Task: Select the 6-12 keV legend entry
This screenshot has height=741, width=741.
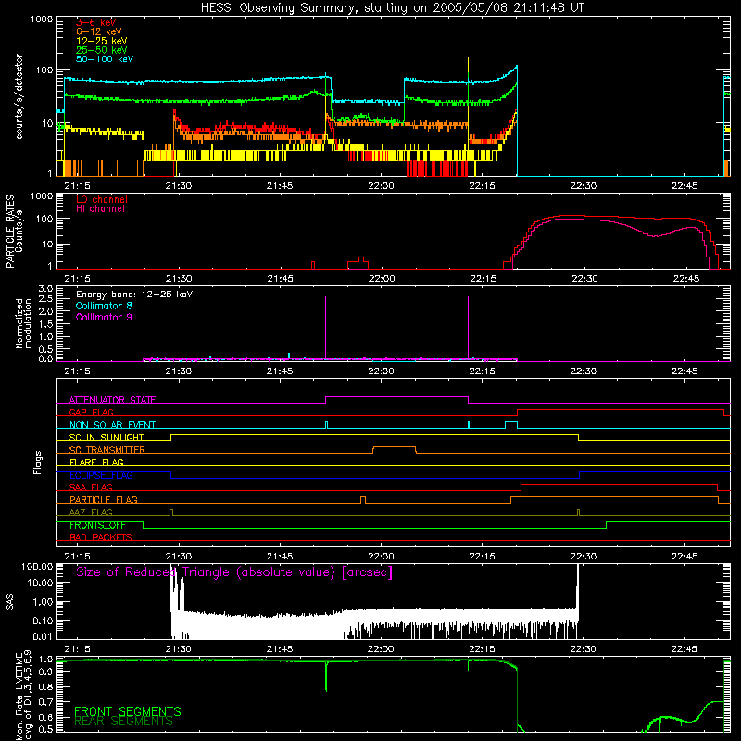Action: [99, 31]
